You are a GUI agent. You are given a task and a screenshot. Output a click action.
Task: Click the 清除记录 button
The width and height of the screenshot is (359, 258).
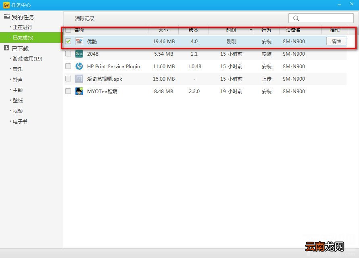85,19
